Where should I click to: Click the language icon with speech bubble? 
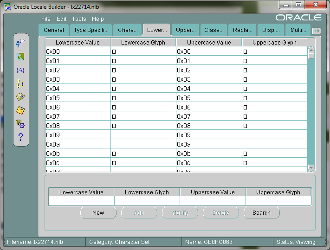[20, 43]
